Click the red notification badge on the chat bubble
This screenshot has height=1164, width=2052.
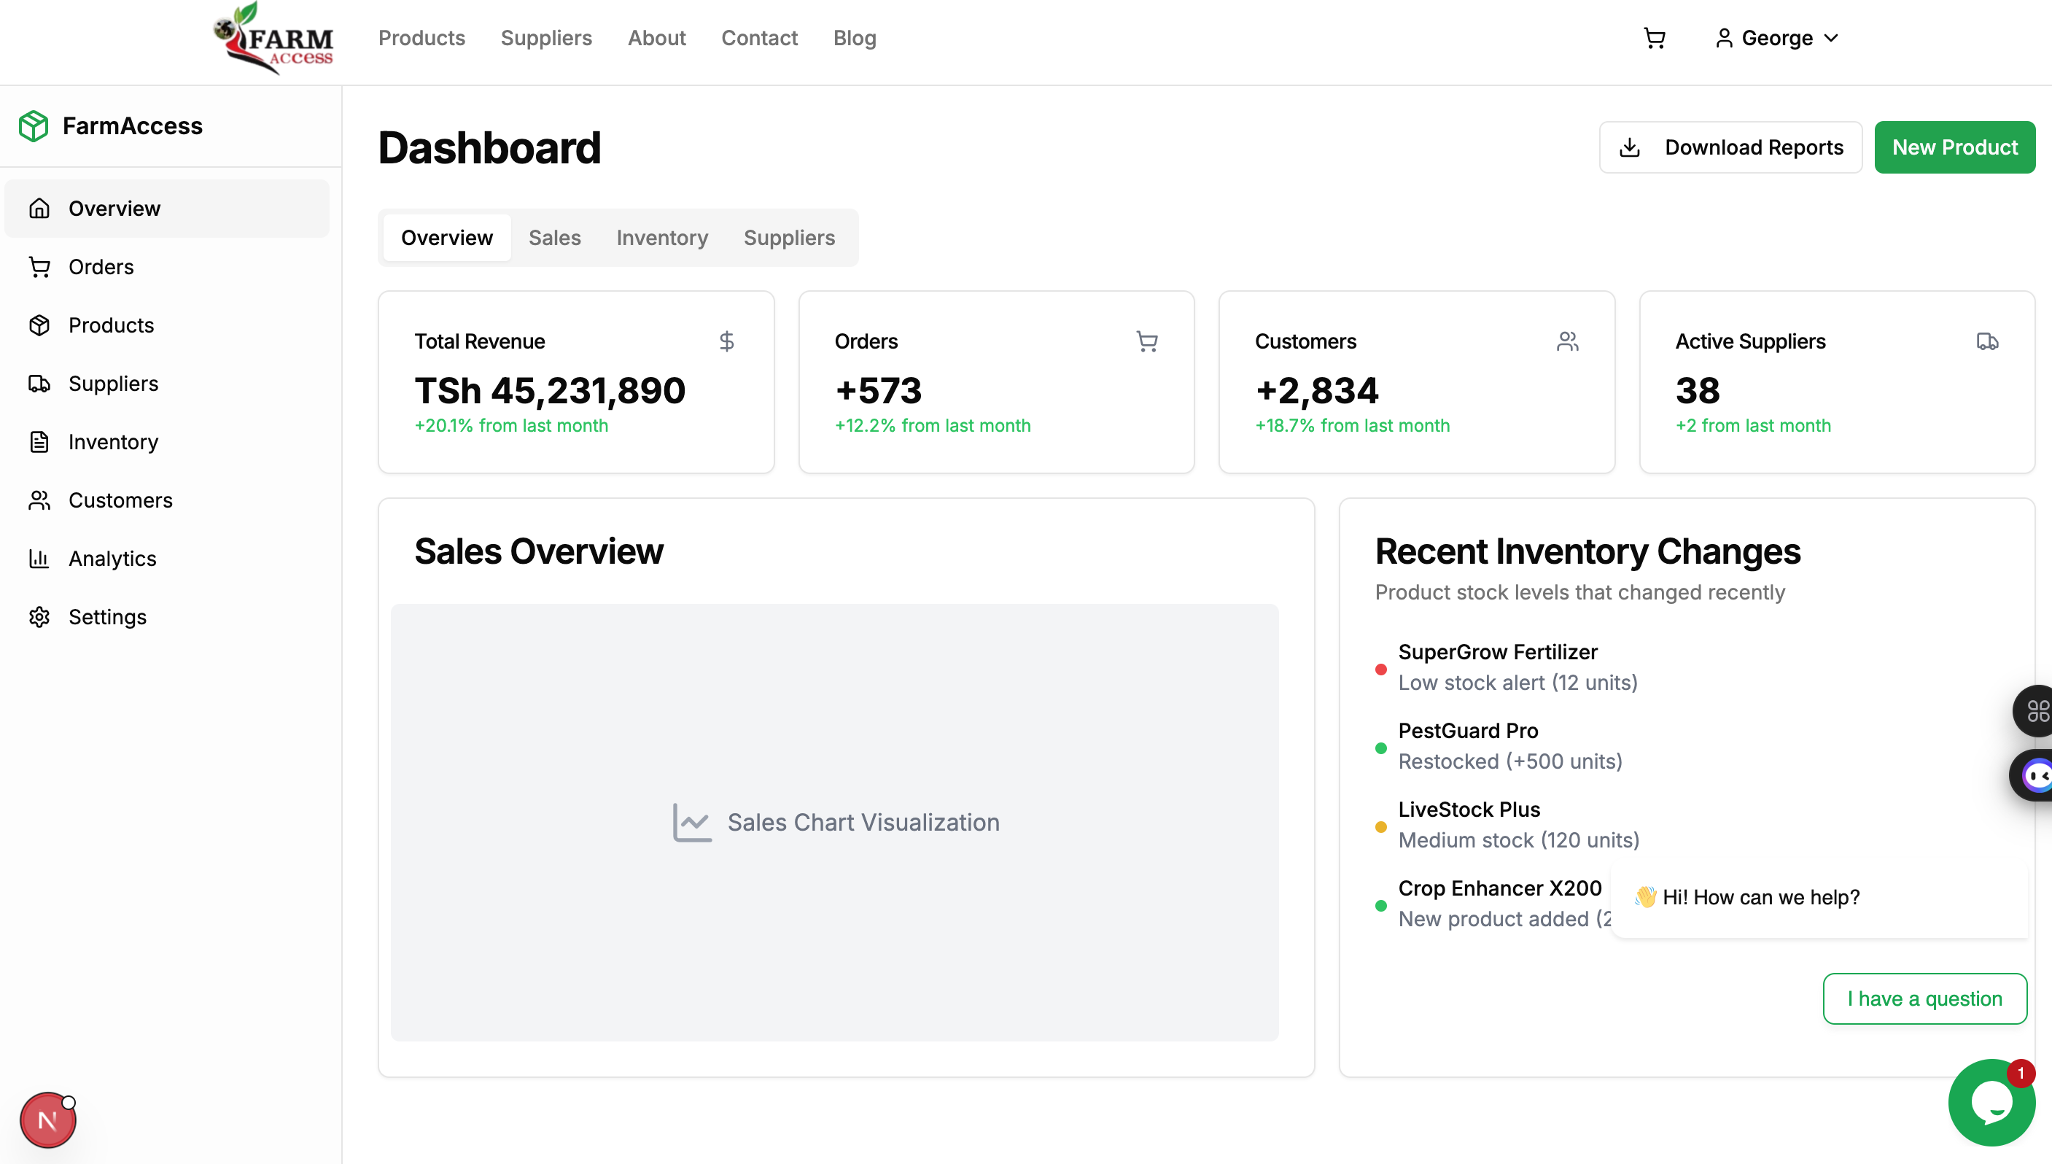(x=2020, y=1073)
